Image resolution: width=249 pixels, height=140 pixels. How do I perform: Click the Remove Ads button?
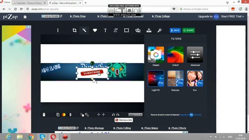click(124, 120)
